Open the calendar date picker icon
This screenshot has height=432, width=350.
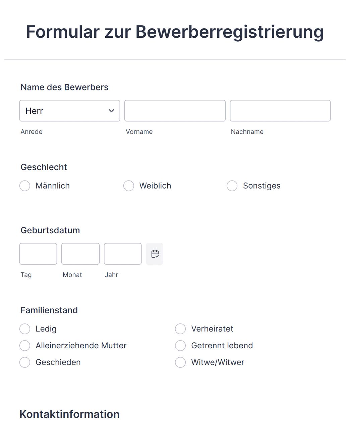point(155,254)
